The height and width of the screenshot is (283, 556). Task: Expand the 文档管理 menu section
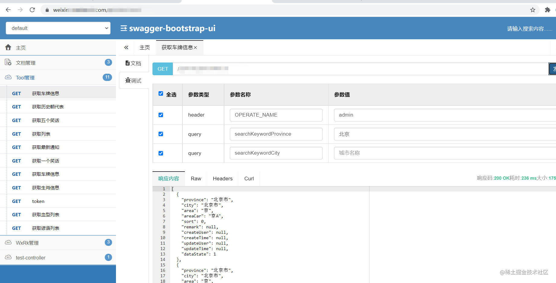[58, 63]
